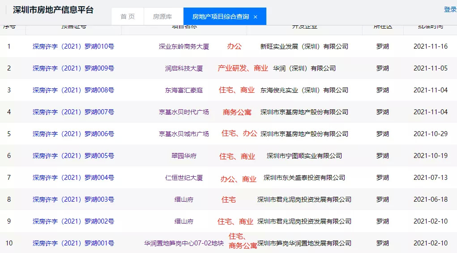457x253 pixels.
Task: Open permit 深房许字（2021）罗湖003号
Action: click(73, 199)
